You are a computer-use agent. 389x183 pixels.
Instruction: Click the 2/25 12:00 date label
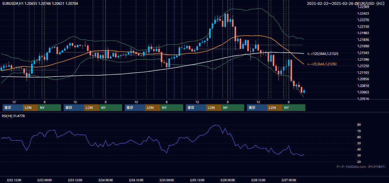(x=197, y=180)
